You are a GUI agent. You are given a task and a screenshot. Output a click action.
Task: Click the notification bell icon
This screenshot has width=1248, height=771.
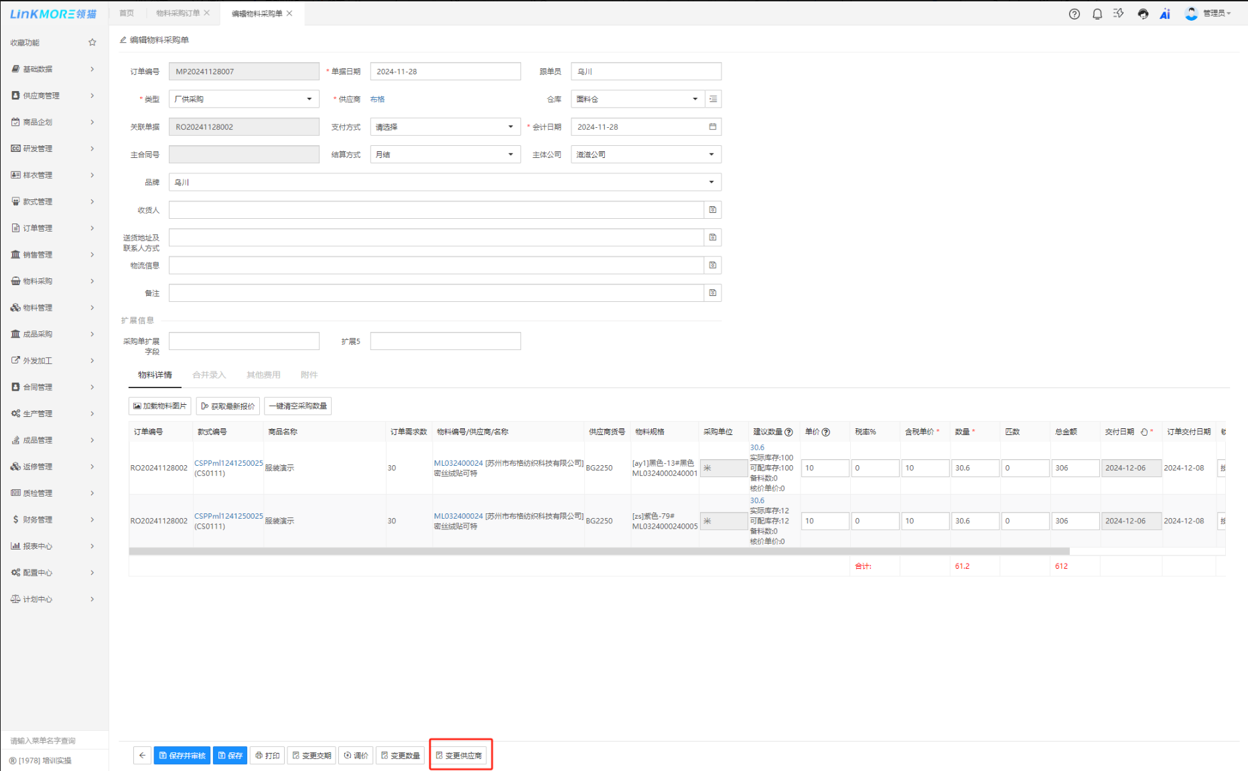1097,14
